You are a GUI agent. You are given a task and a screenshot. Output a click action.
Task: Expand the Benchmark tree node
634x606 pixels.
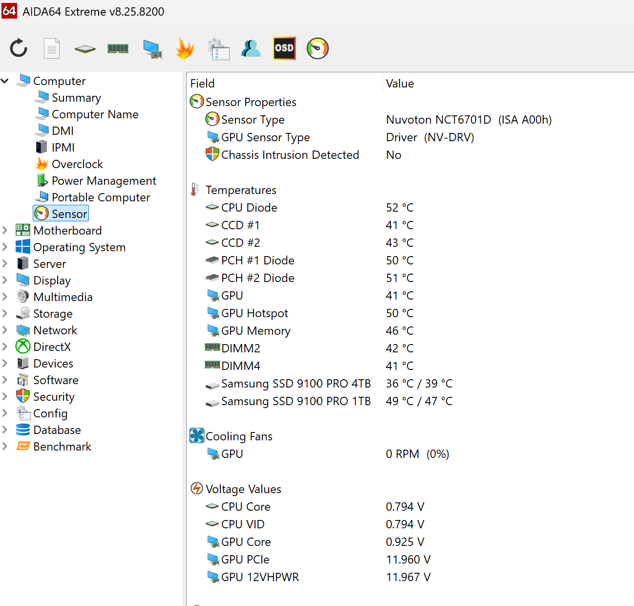5,446
